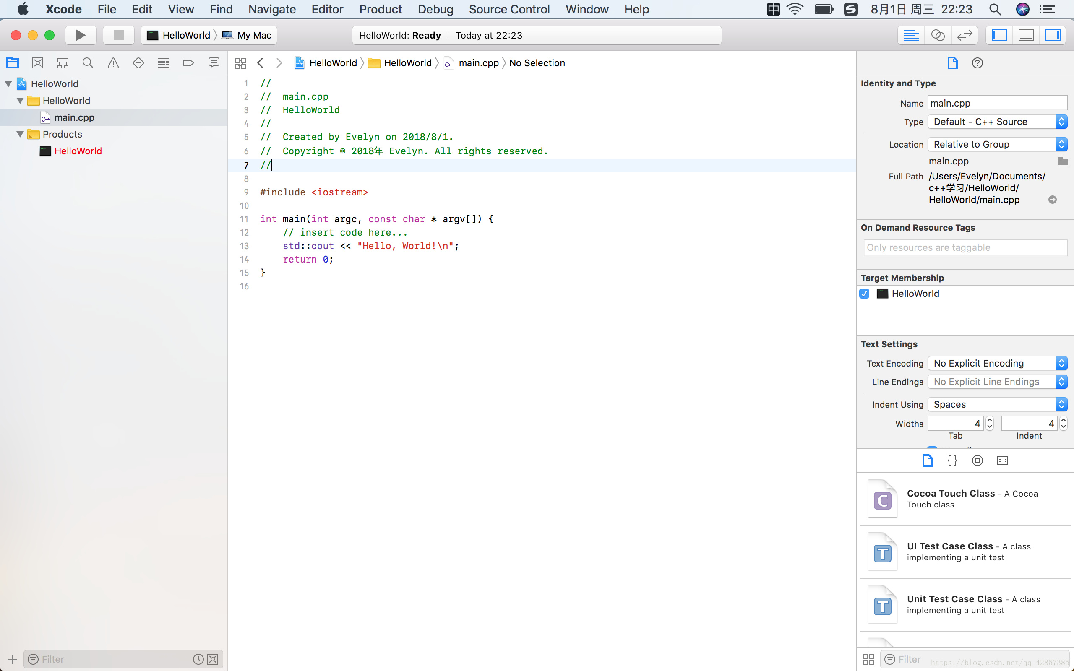Open Spotlight search in menu bar
This screenshot has width=1074, height=671.
pyautogui.click(x=996, y=9)
